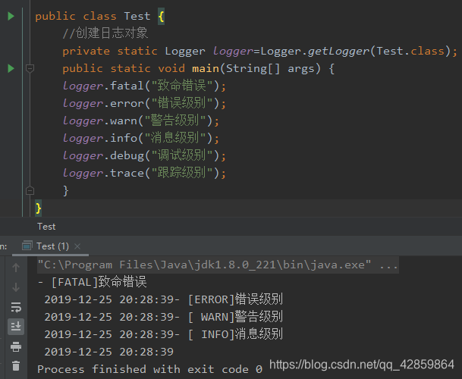Collapse fold marker at main's closing brace
Image resolution: width=462 pixels, height=379 pixels.
pos(30,190)
